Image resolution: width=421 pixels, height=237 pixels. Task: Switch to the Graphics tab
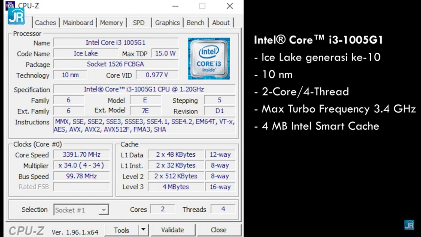click(167, 23)
